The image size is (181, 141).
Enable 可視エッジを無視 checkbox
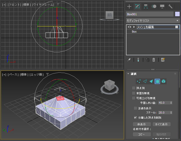point(134,98)
